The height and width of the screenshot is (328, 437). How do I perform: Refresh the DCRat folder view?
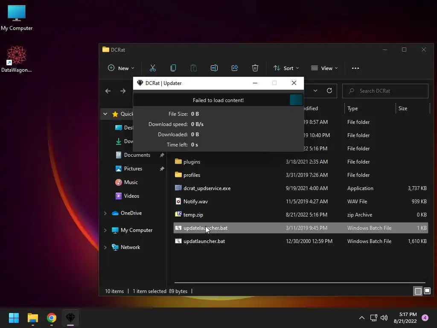click(329, 91)
